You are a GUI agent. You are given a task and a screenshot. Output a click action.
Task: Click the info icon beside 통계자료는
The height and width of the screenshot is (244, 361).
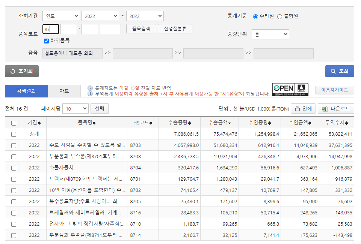pyautogui.click(x=90, y=88)
